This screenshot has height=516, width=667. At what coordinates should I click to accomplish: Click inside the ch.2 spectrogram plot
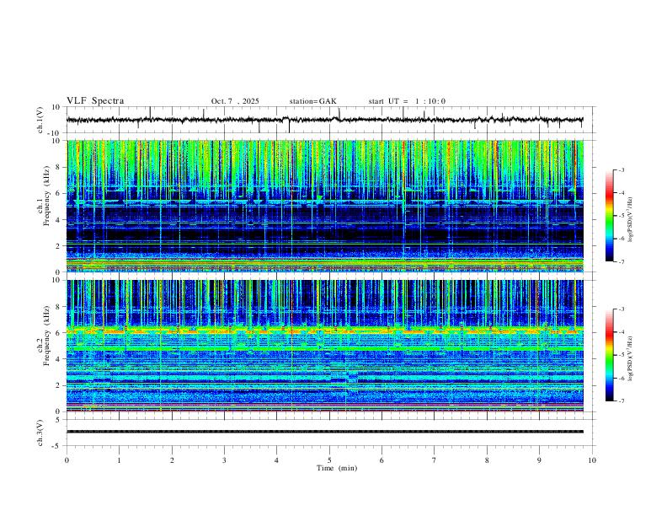point(324,346)
